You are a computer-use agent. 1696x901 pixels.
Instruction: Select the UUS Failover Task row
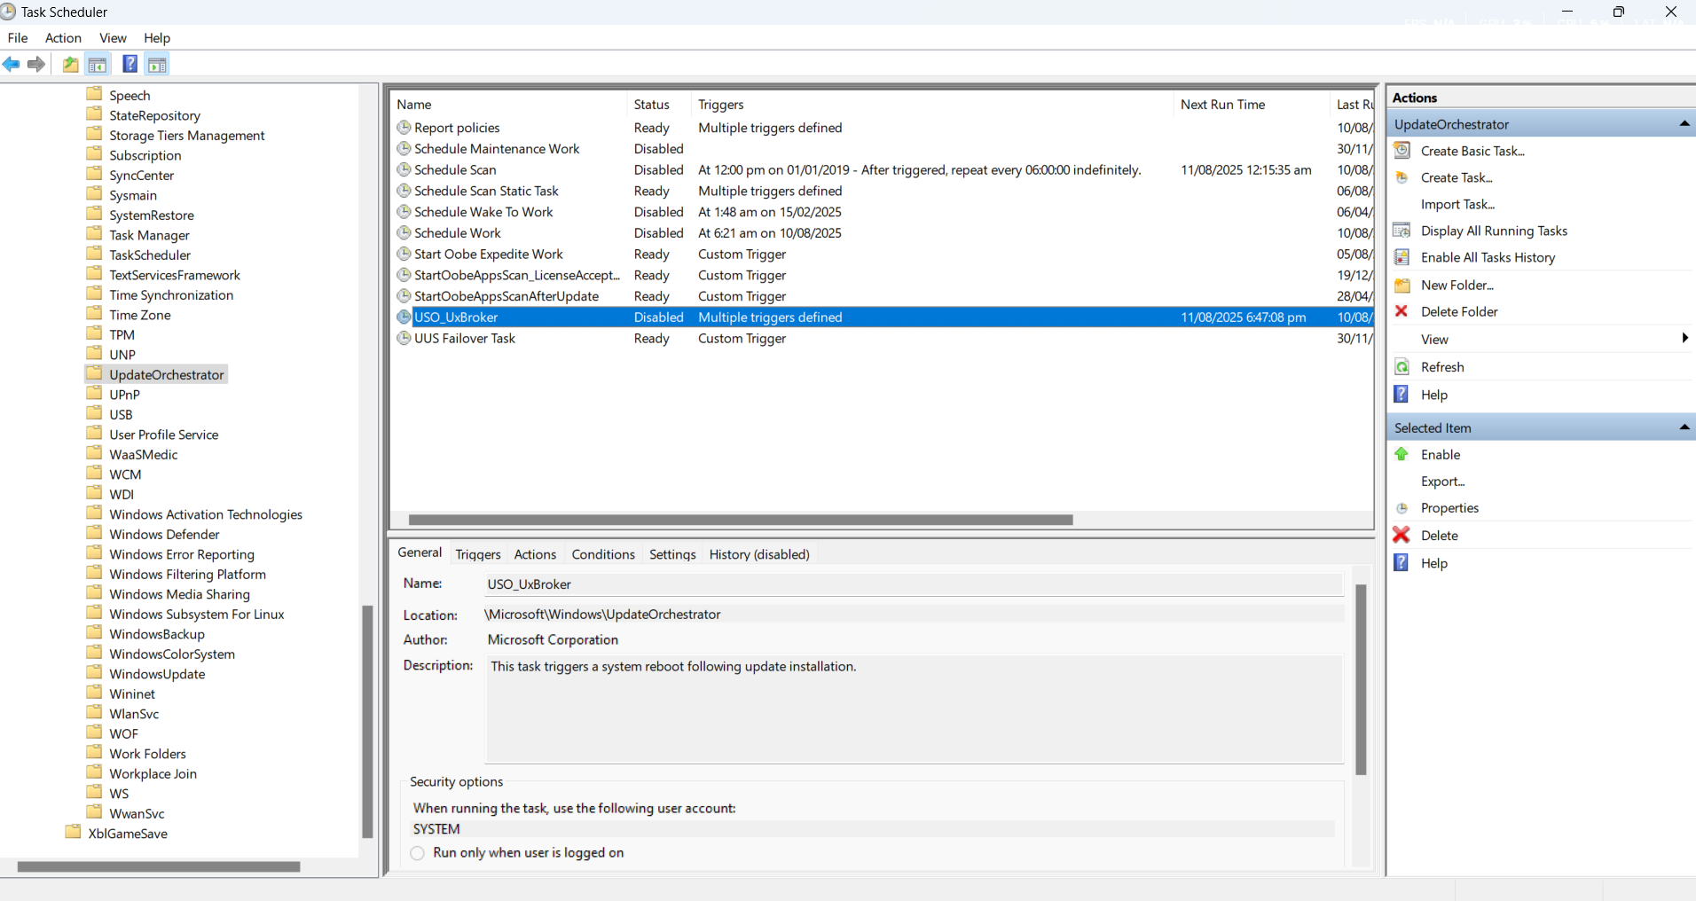click(x=467, y=338)
